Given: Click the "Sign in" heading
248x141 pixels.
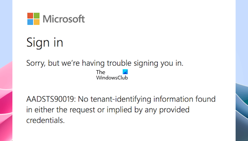Looking at the screenshot, I should [45, 43].
